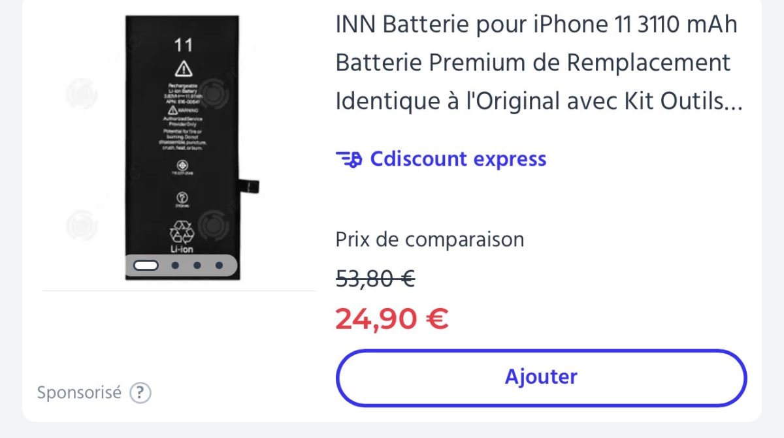Click the Sponsorisé label

[x=80, y=392]
